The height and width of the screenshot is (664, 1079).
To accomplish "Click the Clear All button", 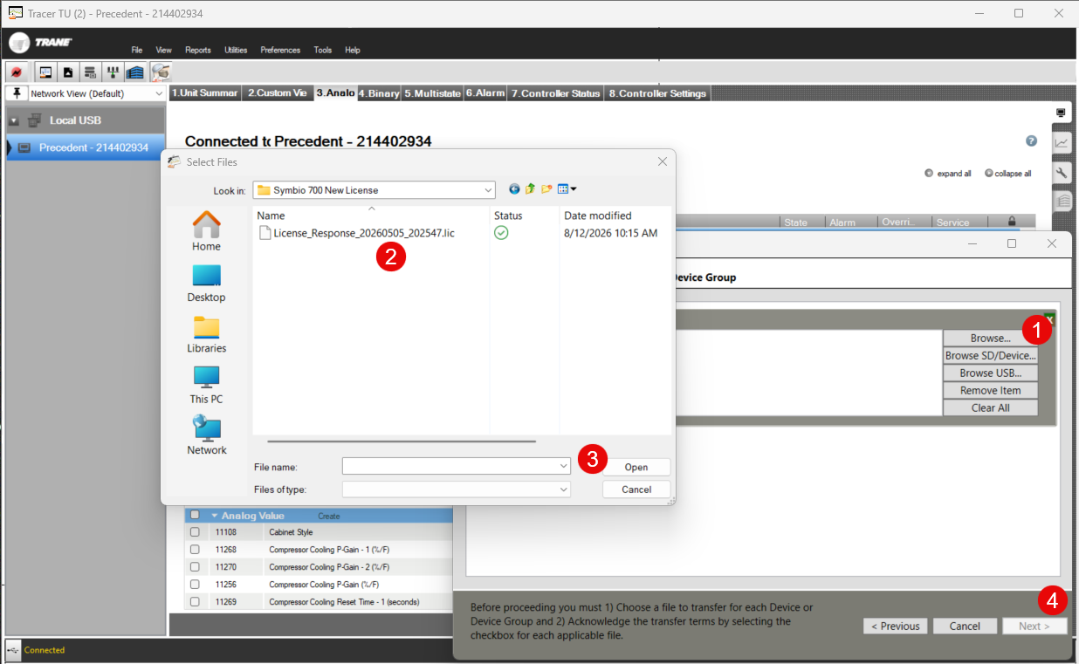I will point(990,407).
